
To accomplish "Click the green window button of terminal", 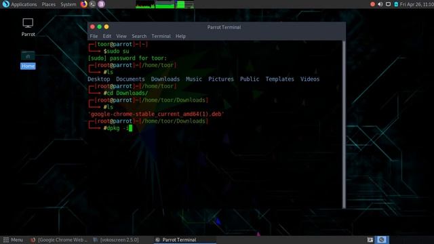I will (100, 27).
